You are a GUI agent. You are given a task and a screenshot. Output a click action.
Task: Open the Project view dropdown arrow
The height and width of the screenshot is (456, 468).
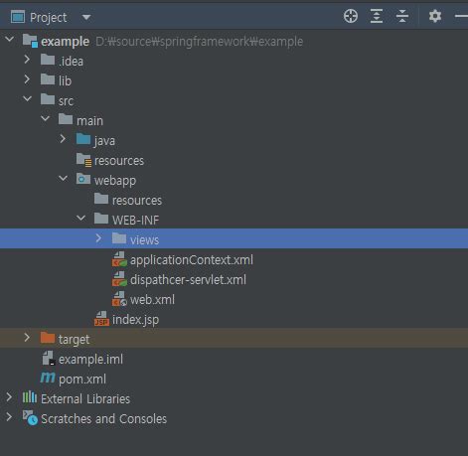point(86,17)
